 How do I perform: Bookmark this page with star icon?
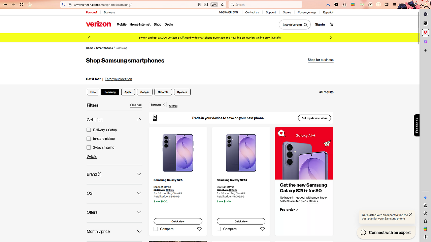(x=223, y=5)
